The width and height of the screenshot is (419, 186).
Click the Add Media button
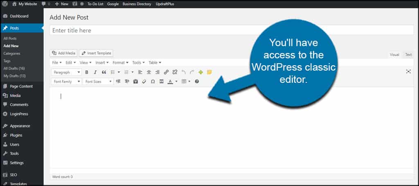click(x=63, y=53)
